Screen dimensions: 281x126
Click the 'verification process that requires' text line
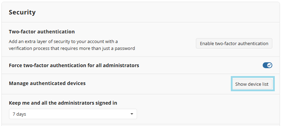72,49
